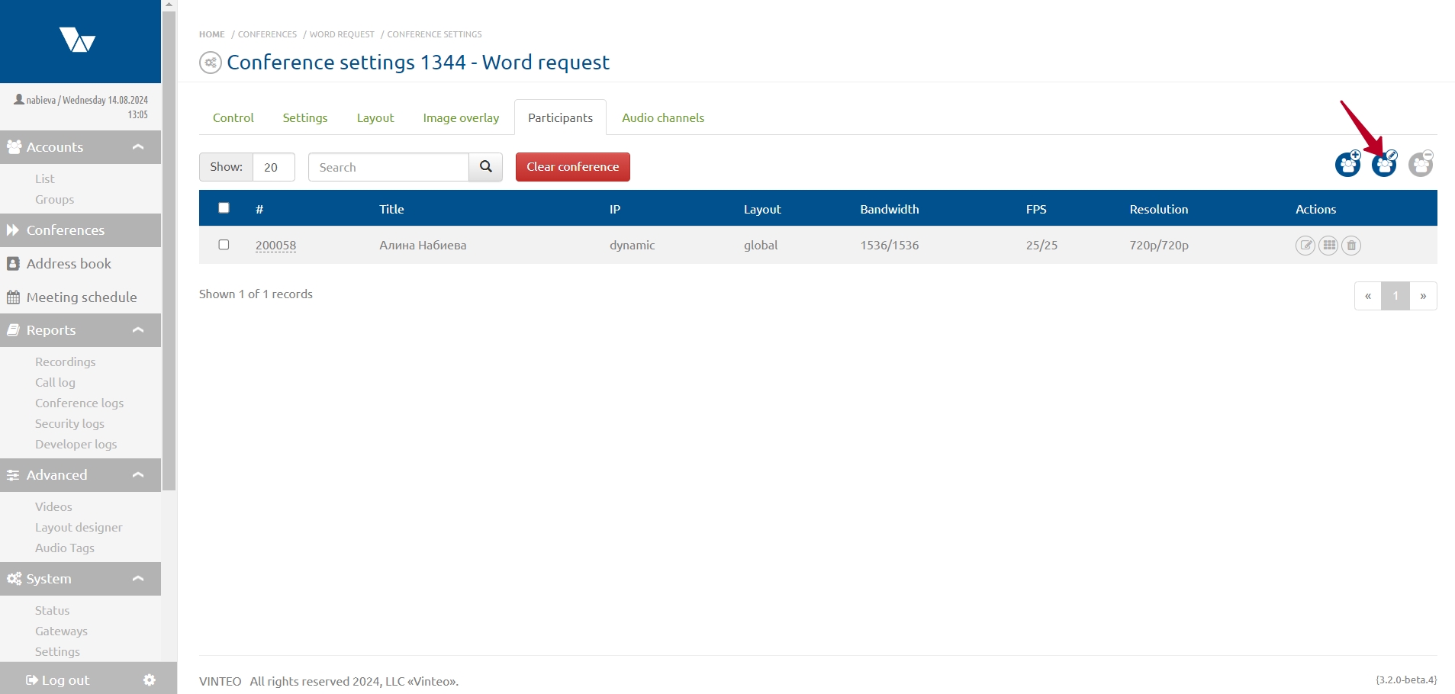
Task: Go to previous page with « button
Action: pyautogui.click(x=1368, y=296)
